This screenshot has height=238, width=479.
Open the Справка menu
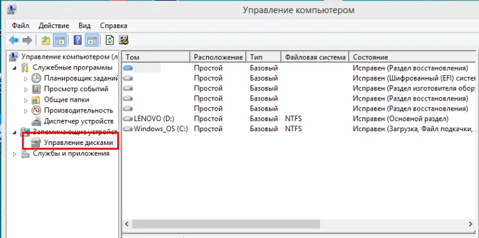pos(114,26)
